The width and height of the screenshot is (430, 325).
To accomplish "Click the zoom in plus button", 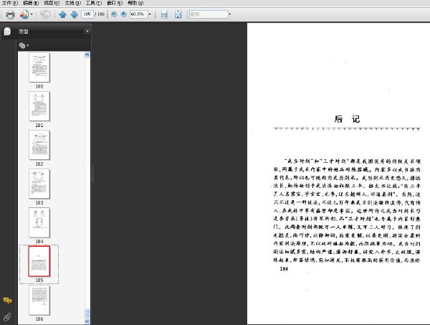I will pyautogui.click(x=124, y=14).
